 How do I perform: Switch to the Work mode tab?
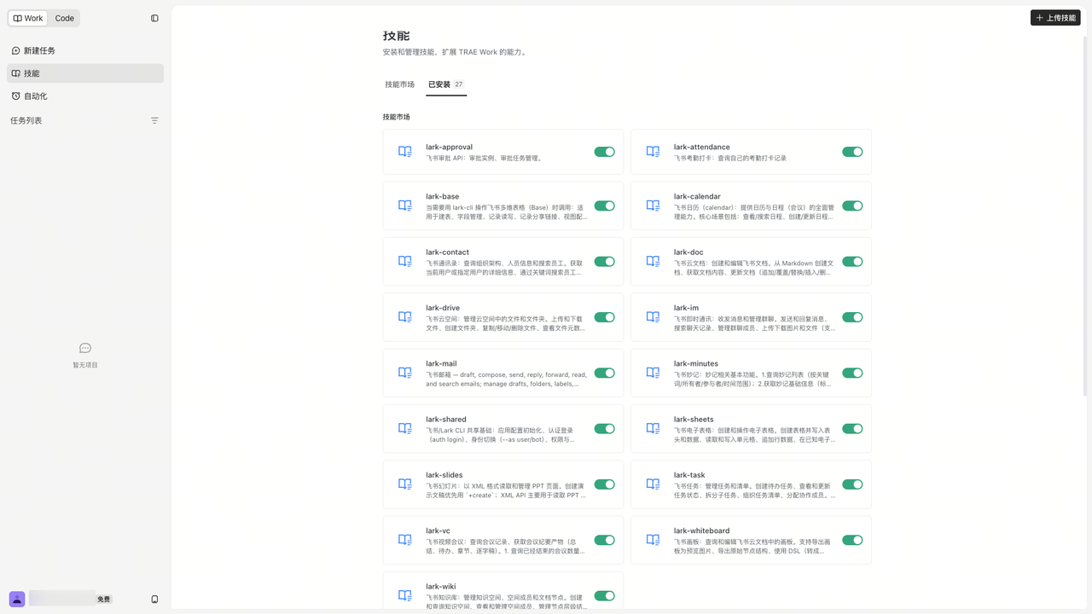[x=28, y=18]
